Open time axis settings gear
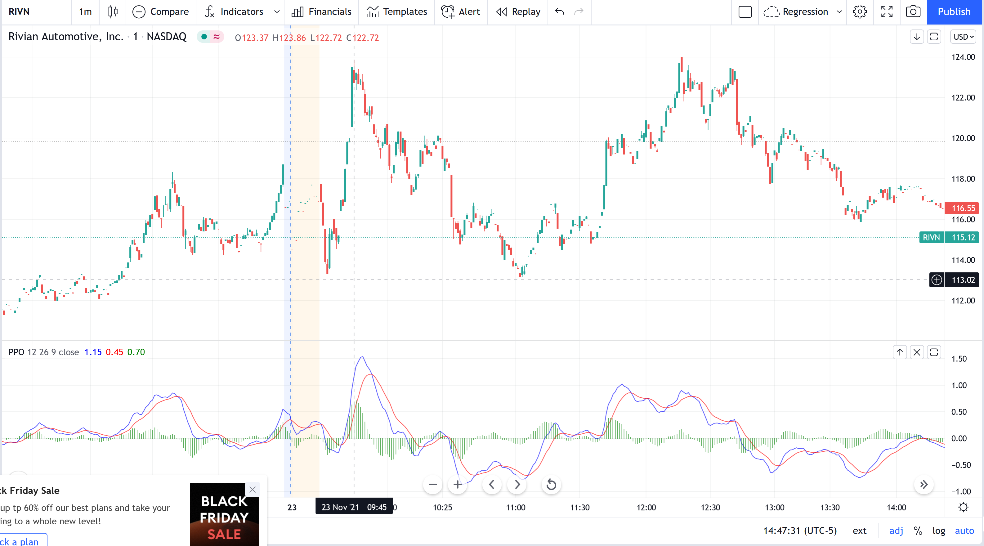The width and height of the screenshot is (984, 546). (964, 508)
